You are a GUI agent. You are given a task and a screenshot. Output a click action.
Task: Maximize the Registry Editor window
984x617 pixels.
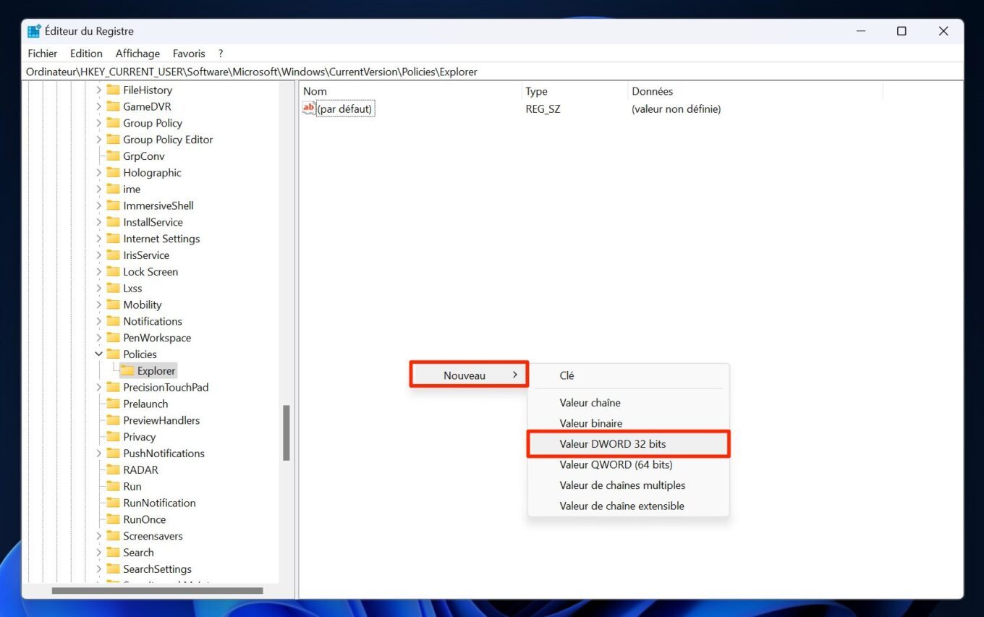pos(902,31)
